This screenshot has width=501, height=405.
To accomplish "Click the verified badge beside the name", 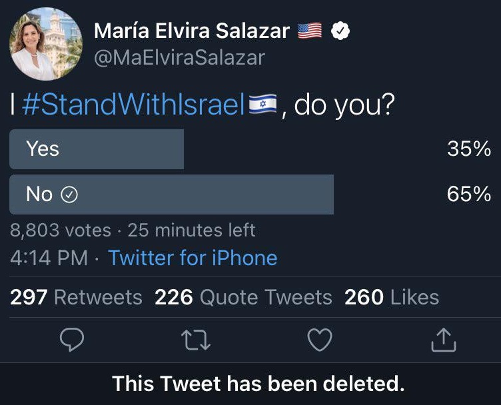I will pos(341,31).
